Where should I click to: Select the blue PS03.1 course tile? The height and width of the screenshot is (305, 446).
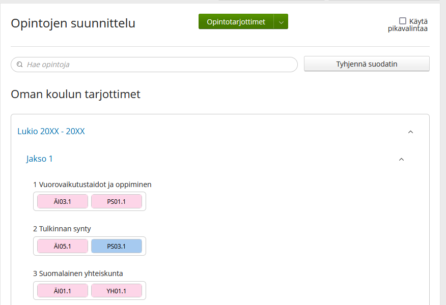(117, 246)
